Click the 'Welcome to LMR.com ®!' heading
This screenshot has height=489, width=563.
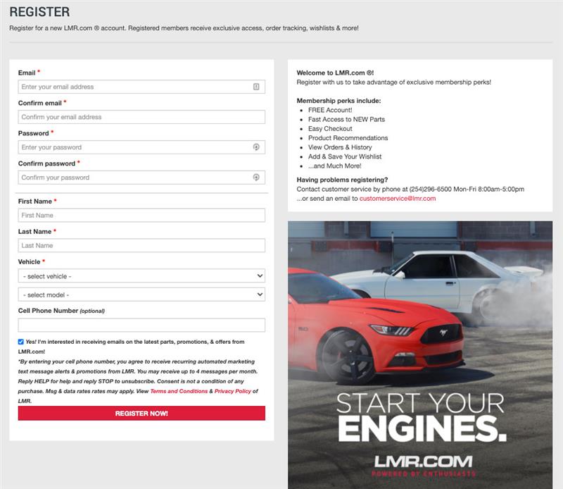point(335,73)
